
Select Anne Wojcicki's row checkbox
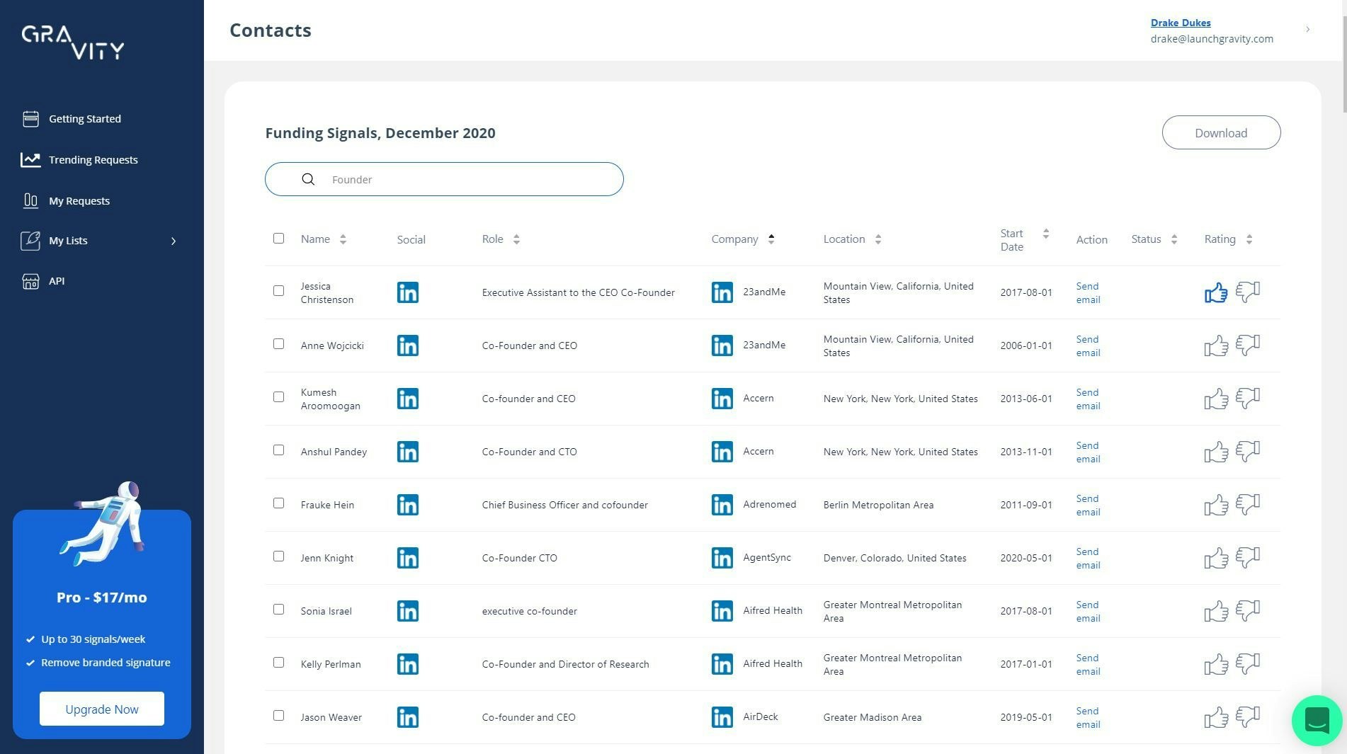278,344
